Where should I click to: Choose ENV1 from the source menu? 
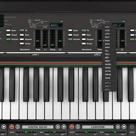tap(109, 37)
